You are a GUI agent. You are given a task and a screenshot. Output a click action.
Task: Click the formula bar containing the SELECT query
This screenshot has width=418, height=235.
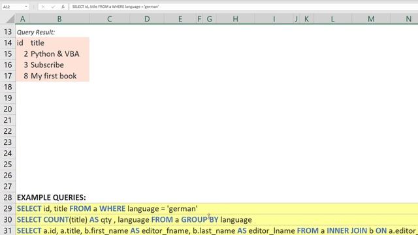point(244,7)
